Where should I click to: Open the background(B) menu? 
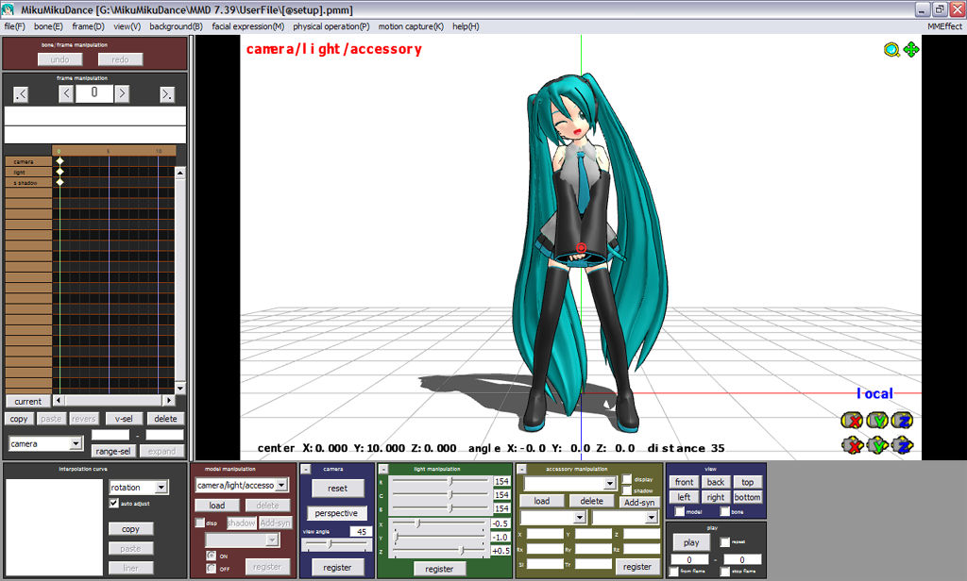pyautogui.click(x=176, y=26)
